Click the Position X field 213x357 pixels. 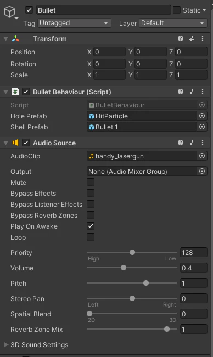click(109, 52)
